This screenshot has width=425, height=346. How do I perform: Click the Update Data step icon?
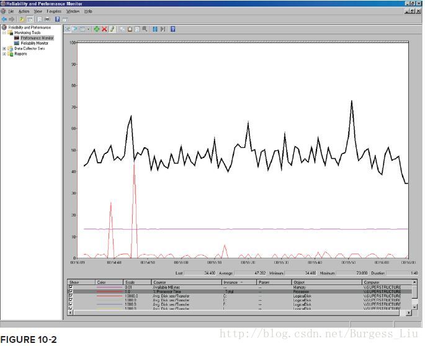tap(163, 29)
